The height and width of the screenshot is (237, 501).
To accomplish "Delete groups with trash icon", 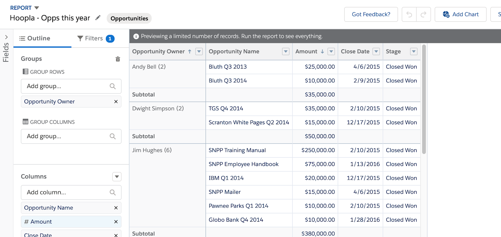I will [x=118, y=59].
